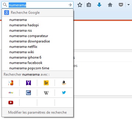Open the Downloads arrow icon
The image size is (132, 119).
(x=99, y=5)
